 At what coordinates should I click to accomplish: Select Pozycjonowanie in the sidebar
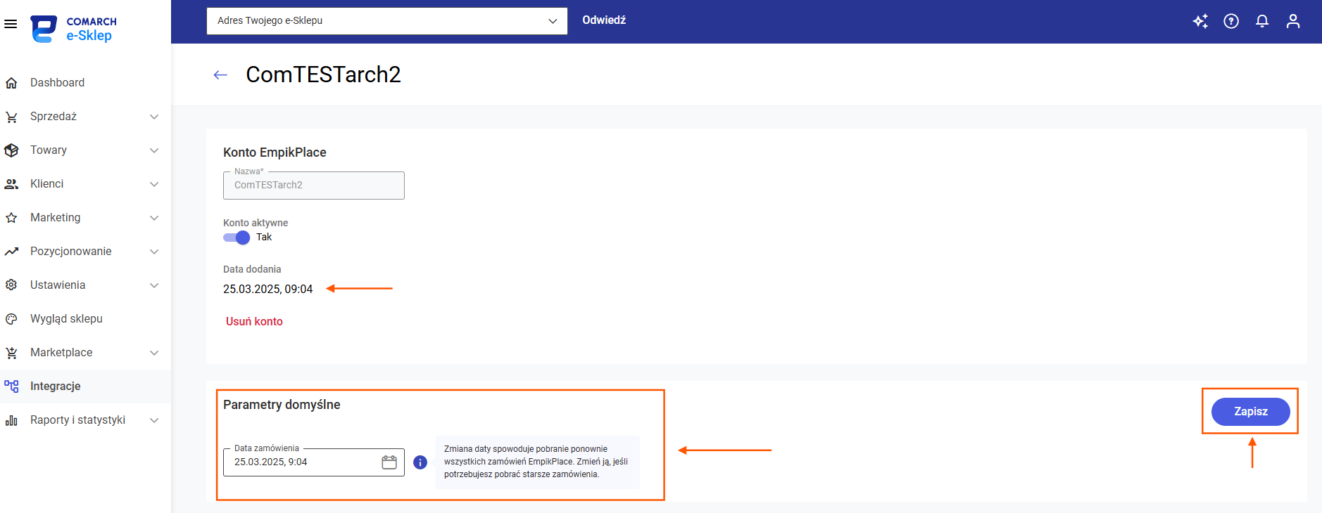[85, 252]
